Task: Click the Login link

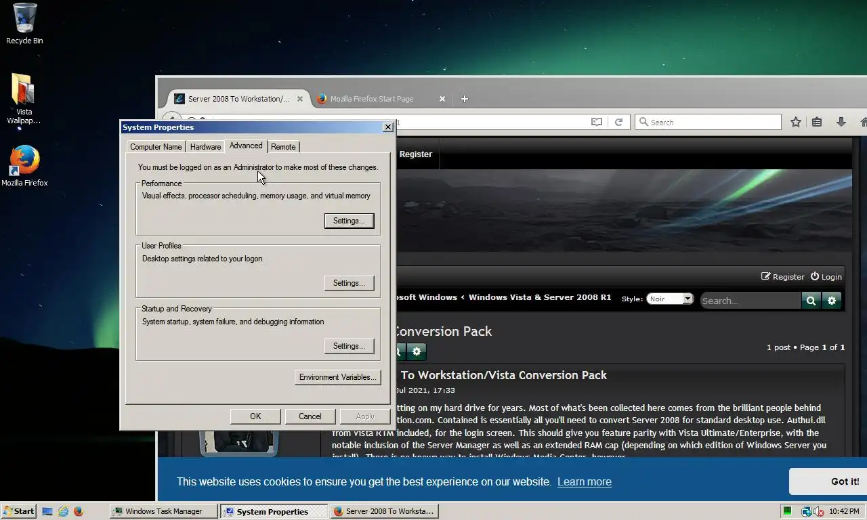Action: (x=826, y=276)
